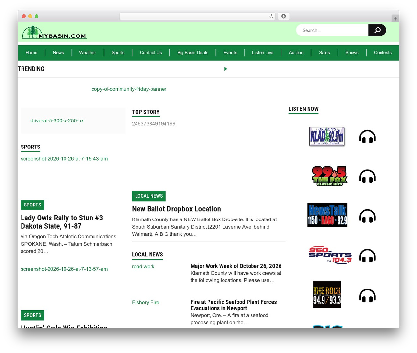Screen dimensions: 417x353
Task: Open the Events menu item
Action: pos(230,53)
